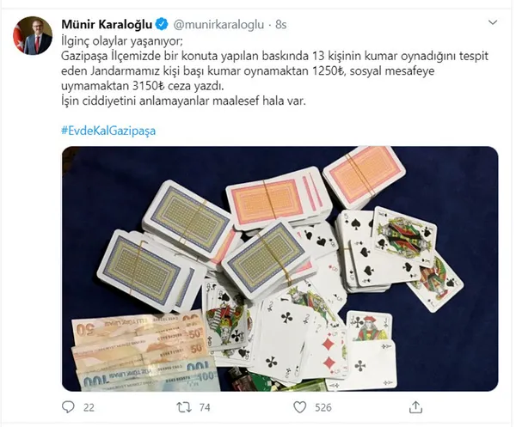This screenshot has width=516, height=427.
Task: Click the 526 likes count
Action: (x=322, y=407)
